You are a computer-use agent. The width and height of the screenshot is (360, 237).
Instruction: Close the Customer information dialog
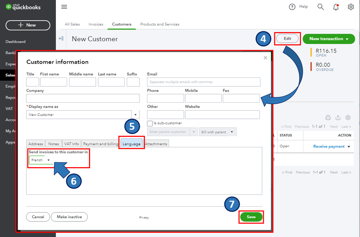[266, 58]
